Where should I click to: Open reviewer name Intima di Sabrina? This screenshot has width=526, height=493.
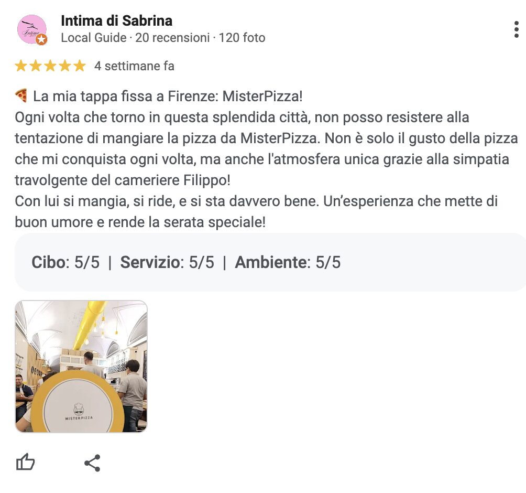tap(116, 21)
